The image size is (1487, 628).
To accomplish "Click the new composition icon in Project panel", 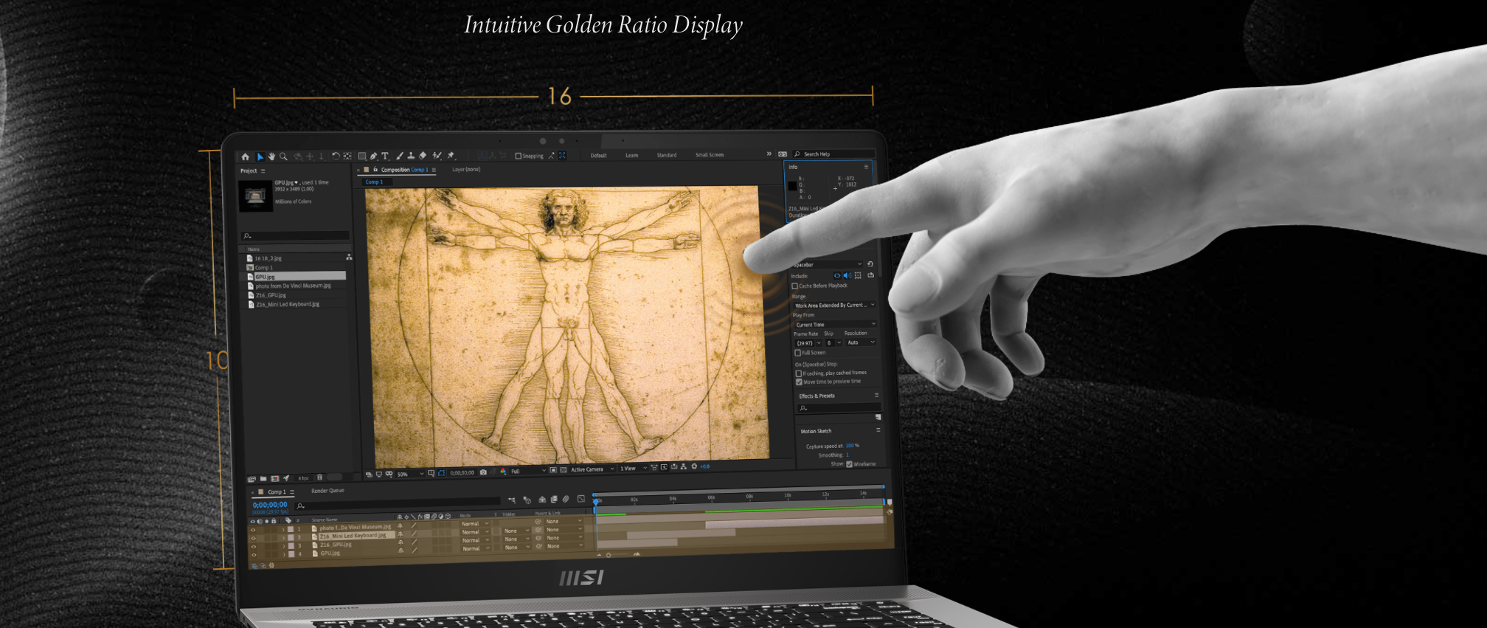I will click(275, 479).
